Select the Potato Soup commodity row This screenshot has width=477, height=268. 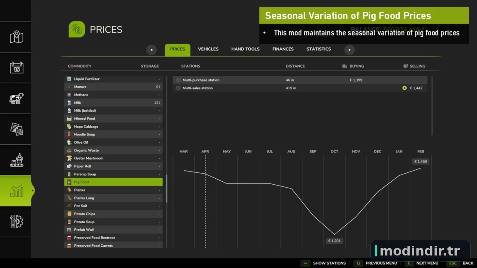pos(113,222)
